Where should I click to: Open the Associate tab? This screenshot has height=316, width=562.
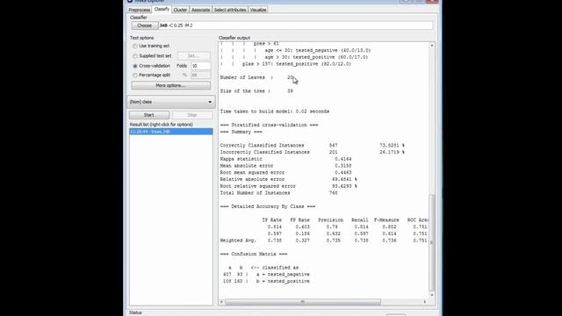pos(200,10)
